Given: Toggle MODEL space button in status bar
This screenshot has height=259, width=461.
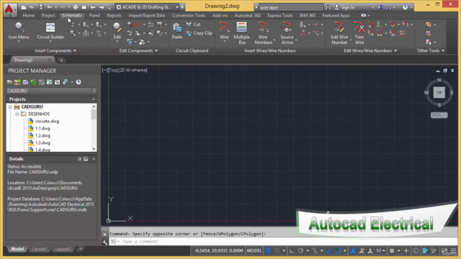Looking at the screenshot, I should pyautogui.click(x=254, y=251).
